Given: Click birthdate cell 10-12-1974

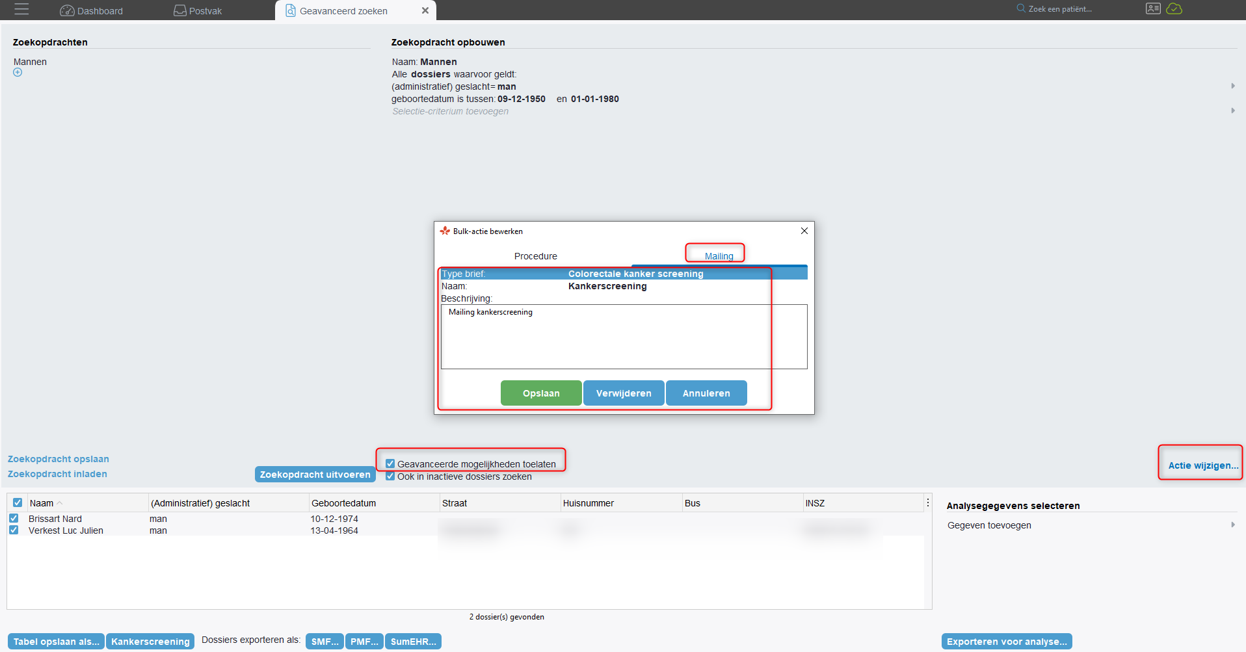Looking at the screenshot, I should point(334,519).
